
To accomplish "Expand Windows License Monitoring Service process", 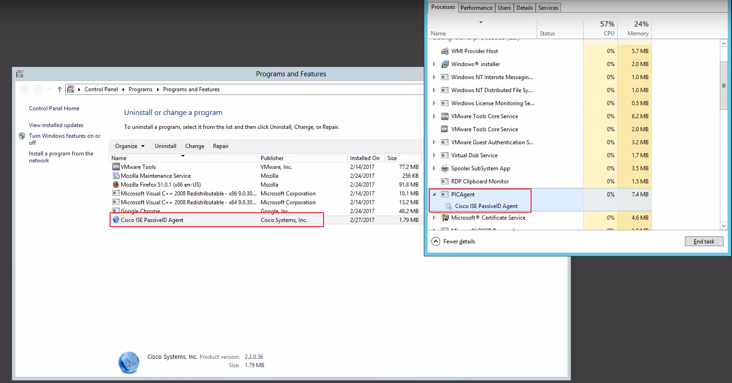I will coord(434,103).
